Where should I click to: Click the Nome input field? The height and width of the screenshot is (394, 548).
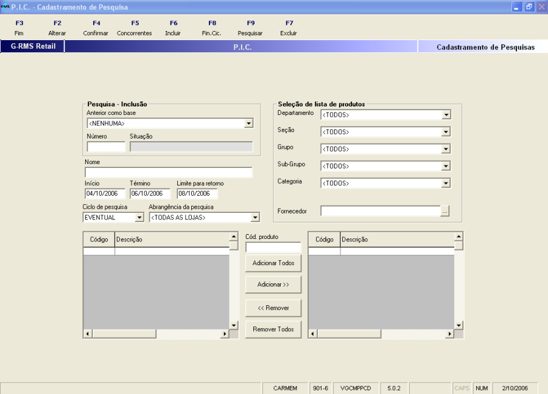[168, 173]
